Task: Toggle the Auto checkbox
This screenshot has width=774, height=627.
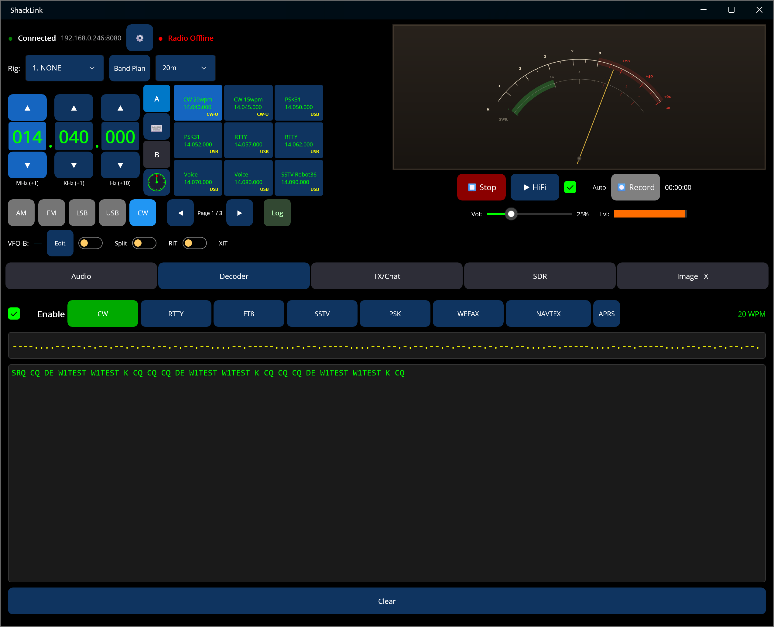Action: 570,187
